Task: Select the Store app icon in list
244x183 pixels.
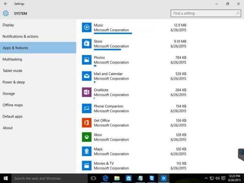Action: (86, 44)
